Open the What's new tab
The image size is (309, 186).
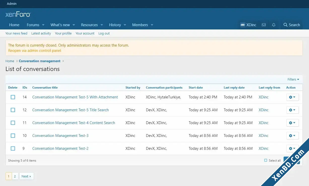(x=60, y=25)
